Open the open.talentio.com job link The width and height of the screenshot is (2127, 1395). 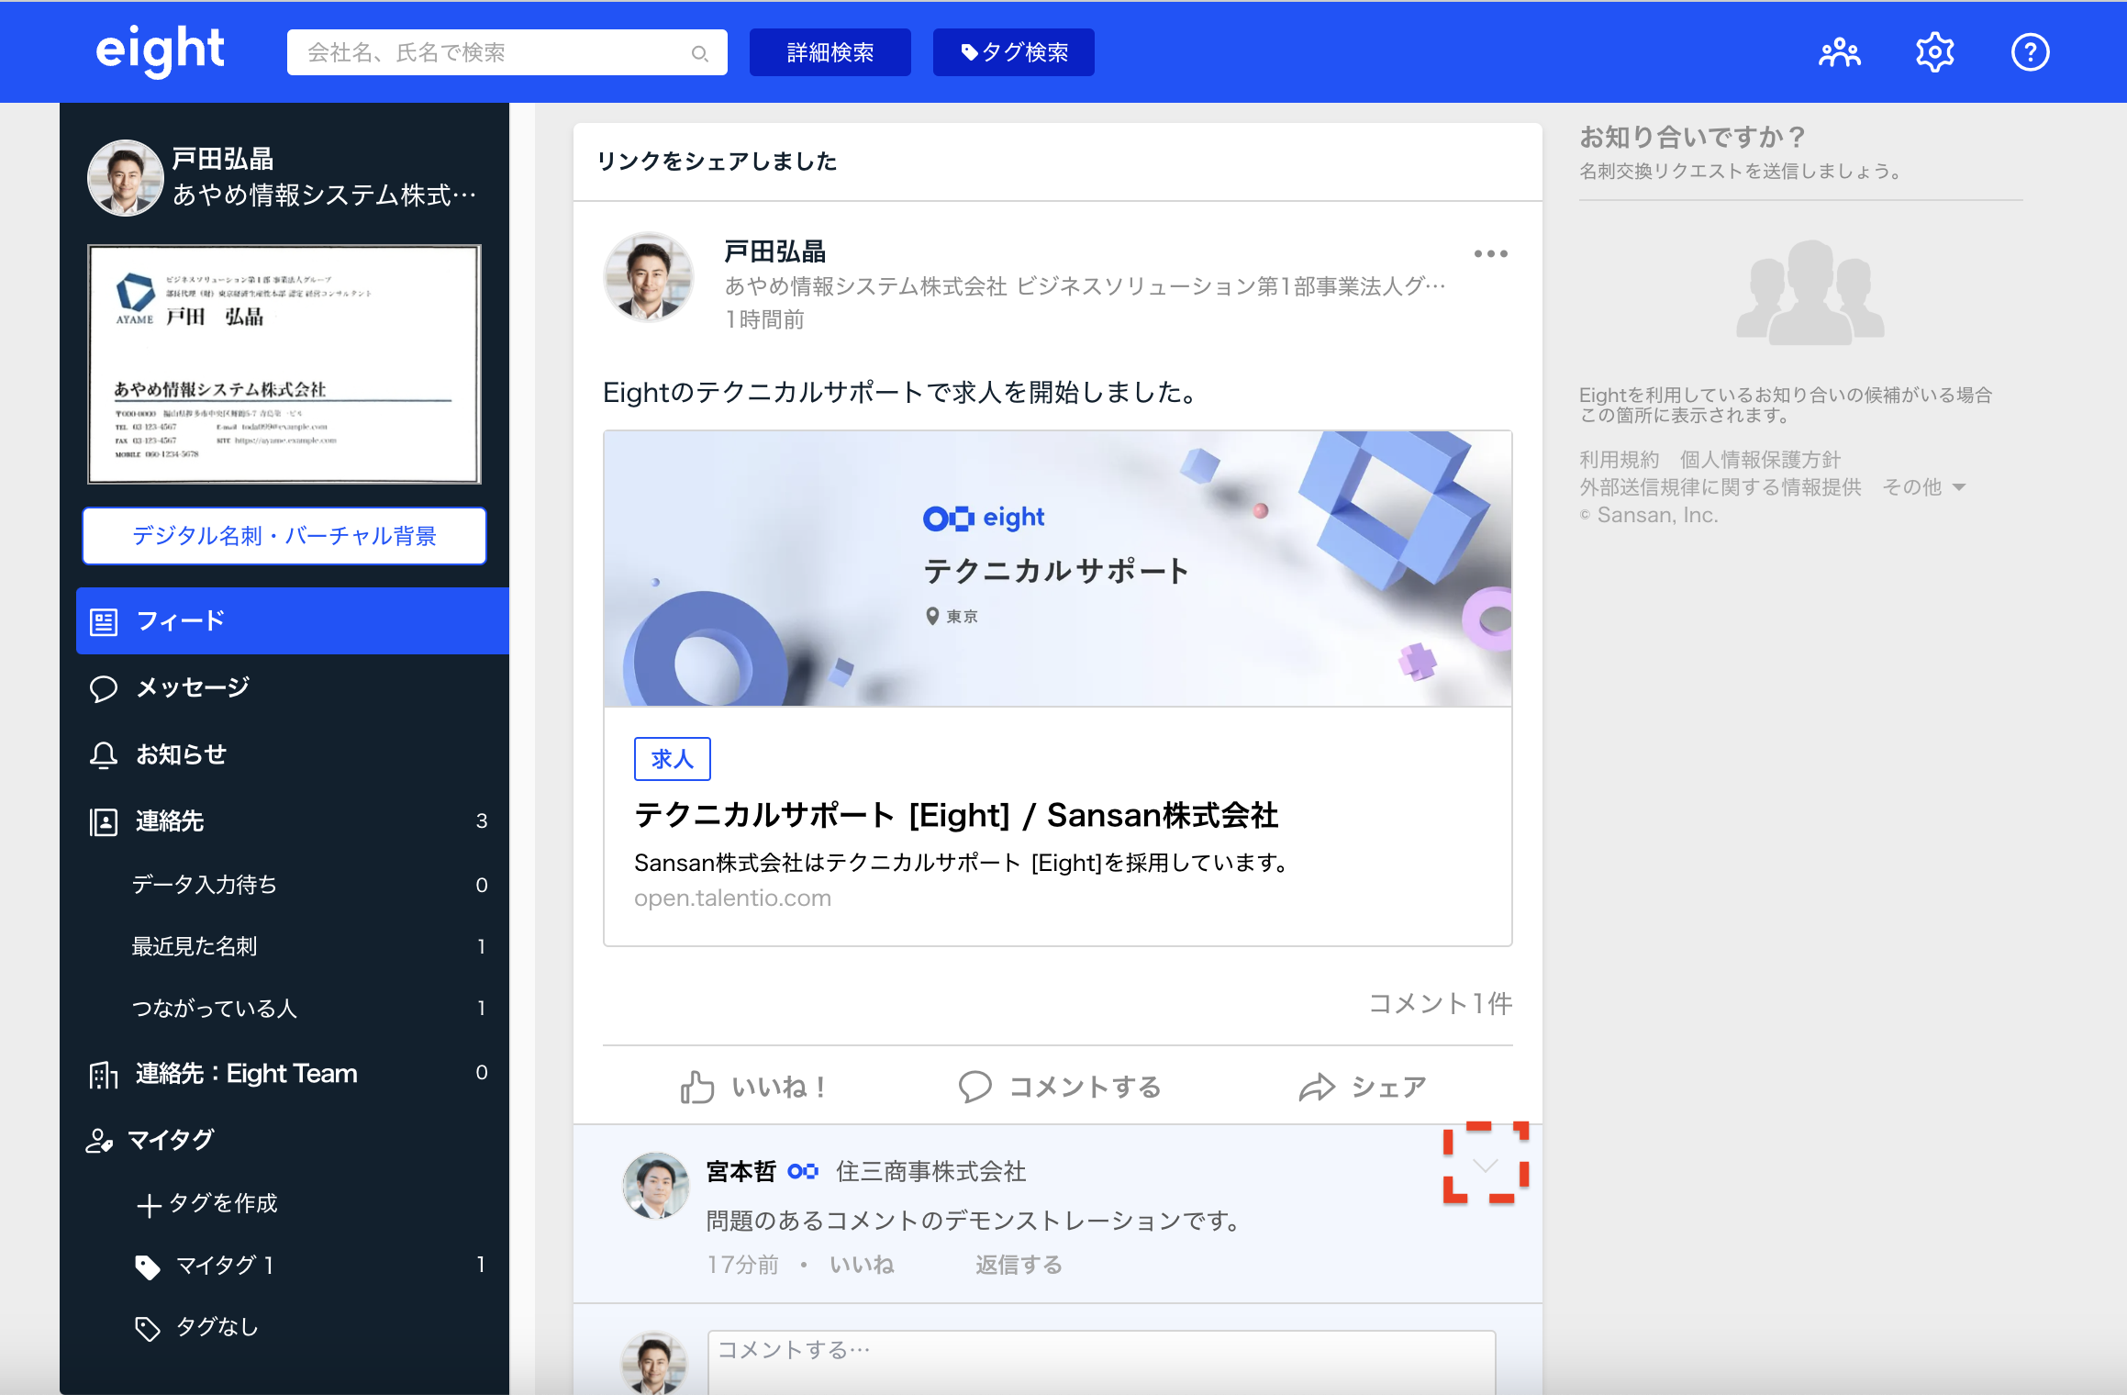pyautogui.click(x=732, y=897)
